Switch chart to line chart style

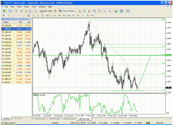[89, 11]
